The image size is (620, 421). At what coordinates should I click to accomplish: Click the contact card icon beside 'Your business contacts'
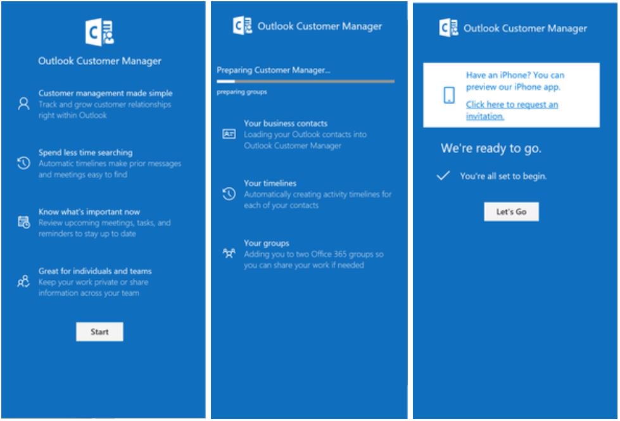tap(229, 134)
